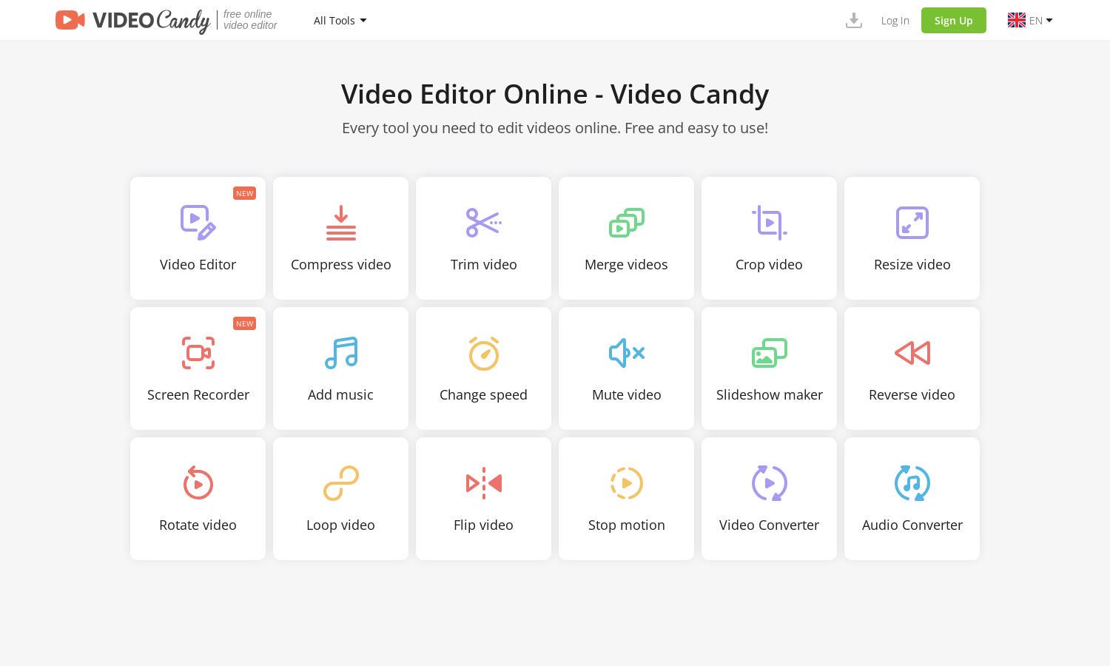1110x666 pixels.
Task: Open the Resize video arrows icon
Action: coord(912,223)
